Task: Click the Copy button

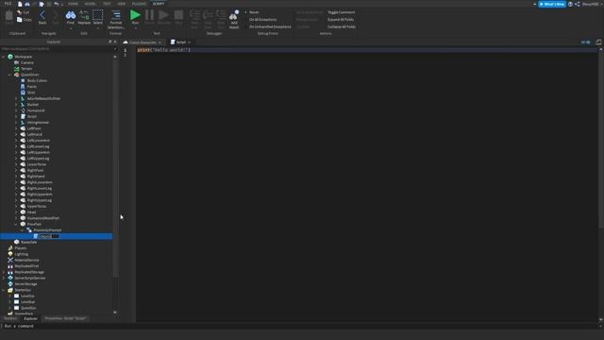Action: click(x=24, y=19)
